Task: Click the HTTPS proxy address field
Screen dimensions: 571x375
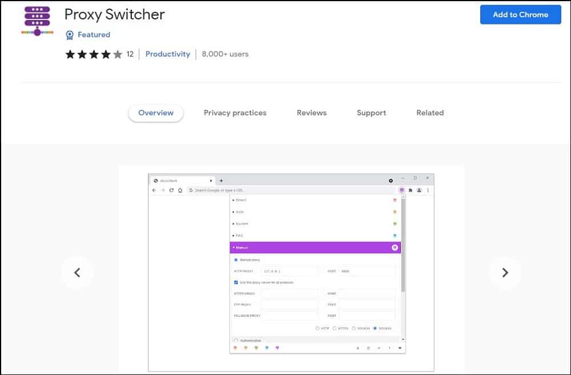Action: click(289, 294)
